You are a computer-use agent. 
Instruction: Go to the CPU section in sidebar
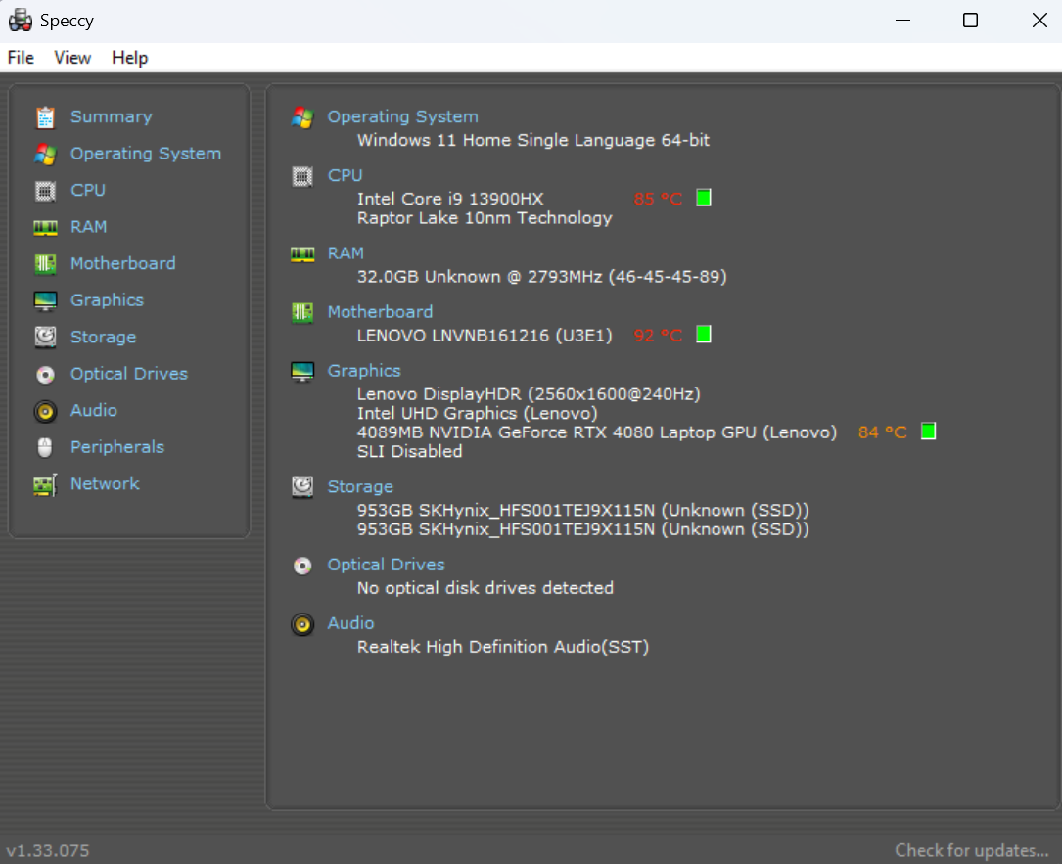coord(88,190)
